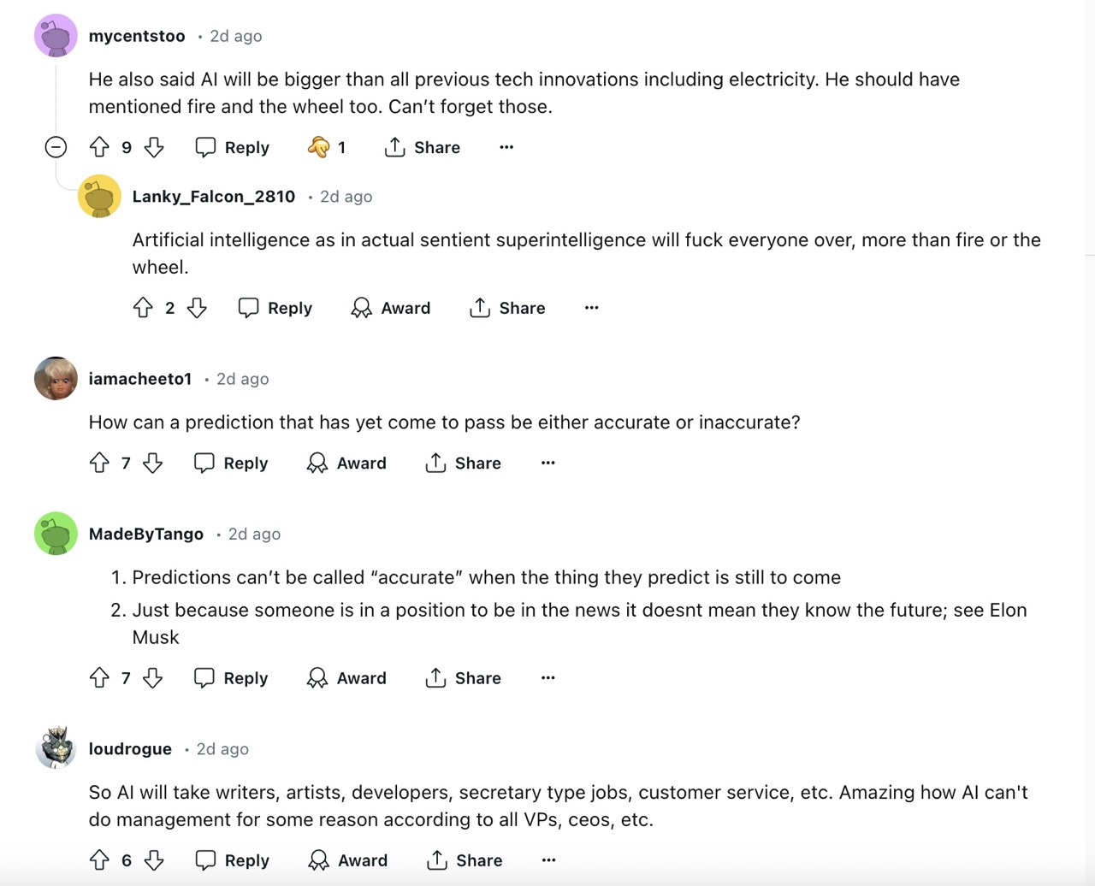Image resolution: width=1095 pixels, height=886 pixels.
Task: Toggle the upvote on MadeByTango's comment
Action: pos(100,677)
